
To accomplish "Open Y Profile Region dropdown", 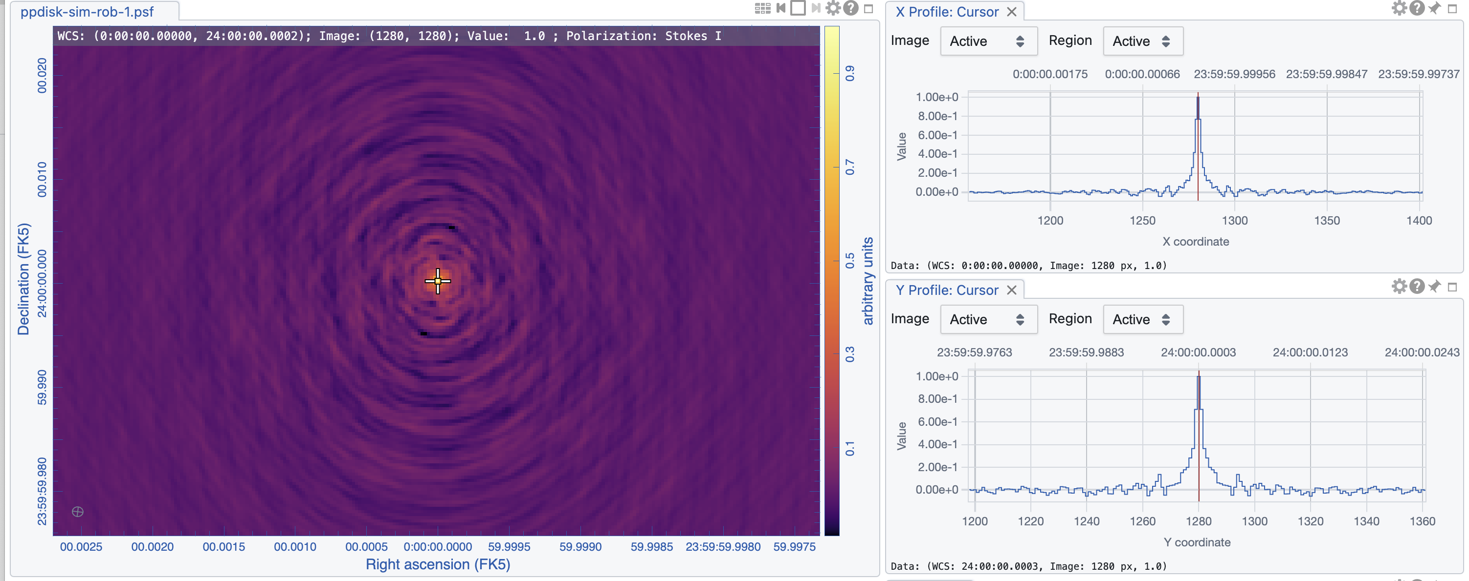I will pyautogui.click(x=1143, y=319).
